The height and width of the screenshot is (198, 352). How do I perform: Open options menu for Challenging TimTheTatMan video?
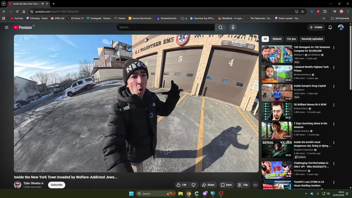click(334, 164)
